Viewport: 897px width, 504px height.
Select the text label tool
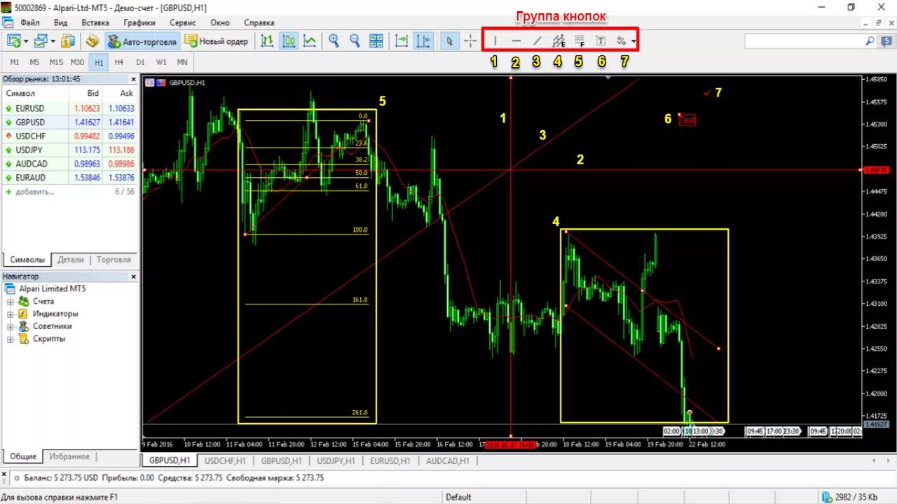click(601, 41)
